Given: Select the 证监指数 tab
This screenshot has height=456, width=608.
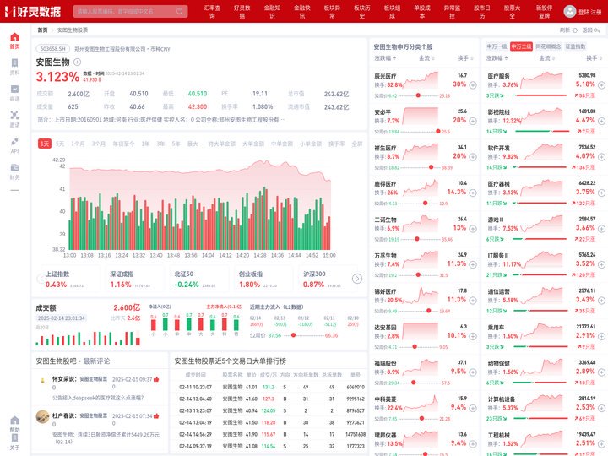Looking at the screenshot, I should pos(575,46).
